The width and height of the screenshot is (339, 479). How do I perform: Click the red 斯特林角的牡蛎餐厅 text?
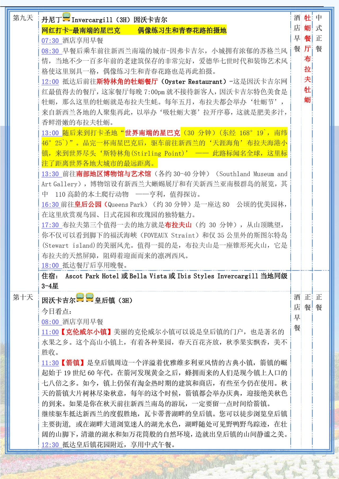coord(127,82)
